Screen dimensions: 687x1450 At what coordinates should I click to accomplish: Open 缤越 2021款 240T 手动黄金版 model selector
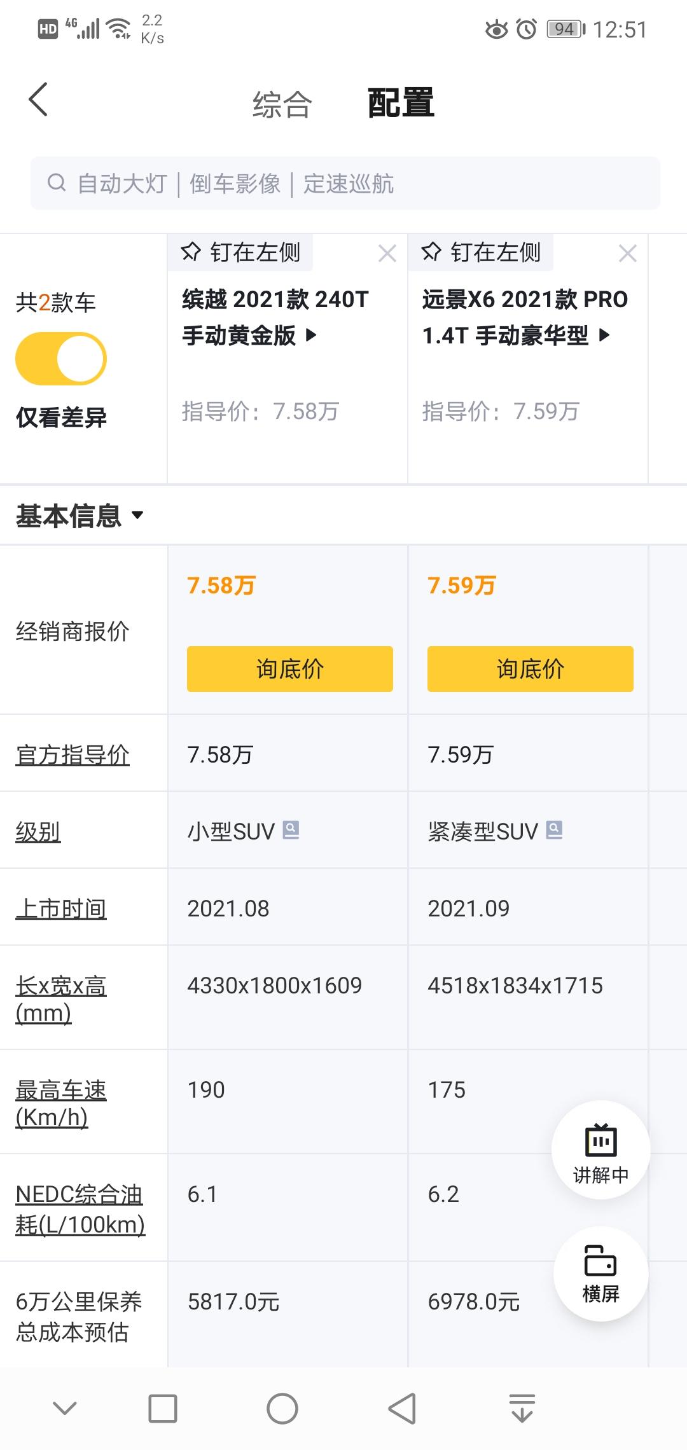[x=275, y=317]
